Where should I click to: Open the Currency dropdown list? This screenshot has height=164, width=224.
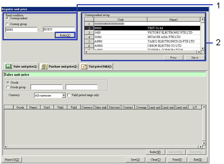point(63,95)
